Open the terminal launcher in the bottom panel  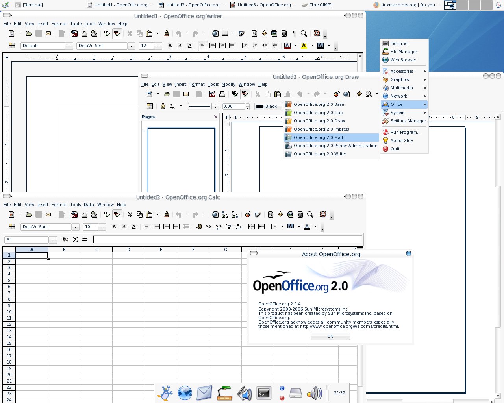coord(264,393)
